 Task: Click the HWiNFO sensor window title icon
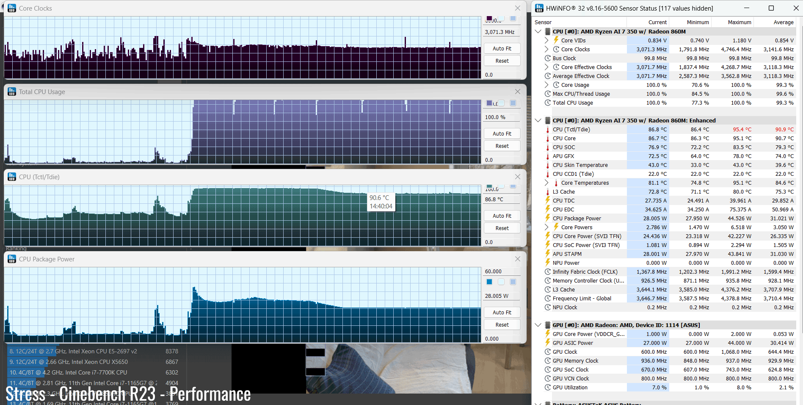point(539,8)
